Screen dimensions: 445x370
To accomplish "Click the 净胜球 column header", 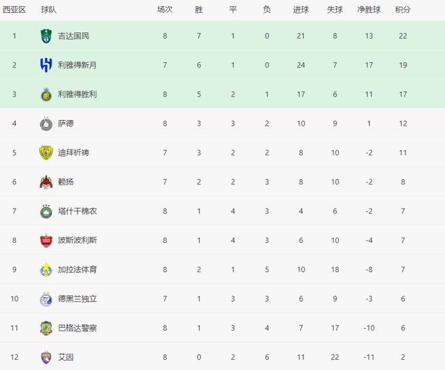I will (x=369, y=10).
